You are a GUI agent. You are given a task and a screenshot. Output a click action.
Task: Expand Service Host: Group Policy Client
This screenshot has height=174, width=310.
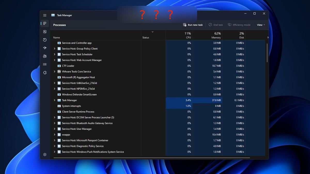(x=55, y=49)
